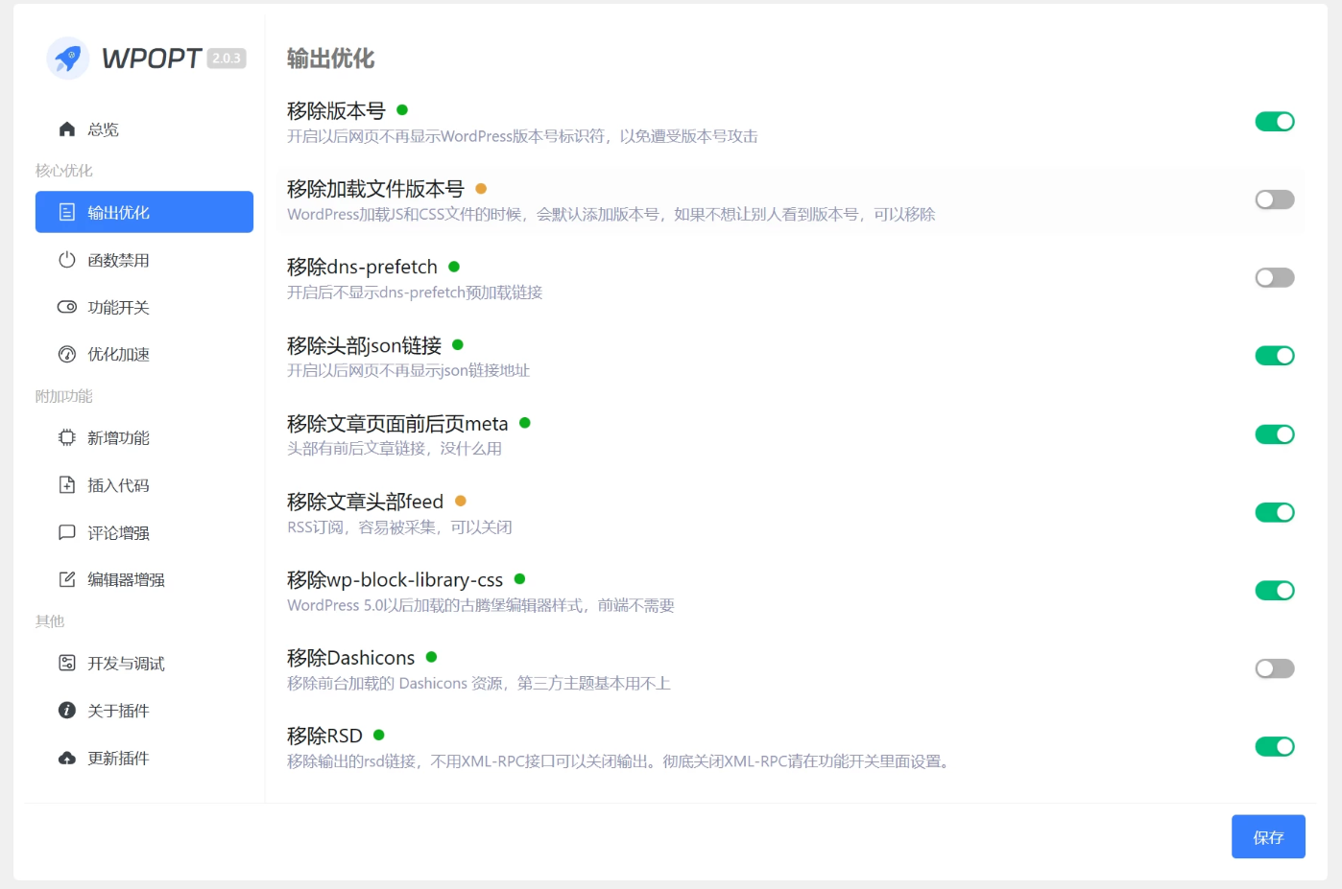The width and height of the screenshot is (1342, 889).
Task: Click the home icon beside 总览
Action: (x=67, y=129)
